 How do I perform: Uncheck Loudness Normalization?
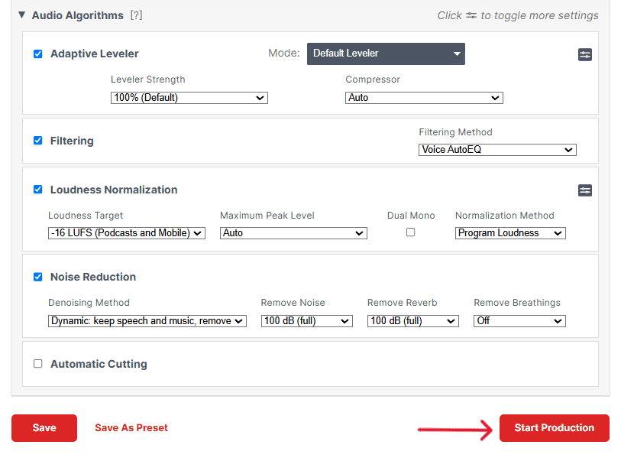[x=38, y=190]
